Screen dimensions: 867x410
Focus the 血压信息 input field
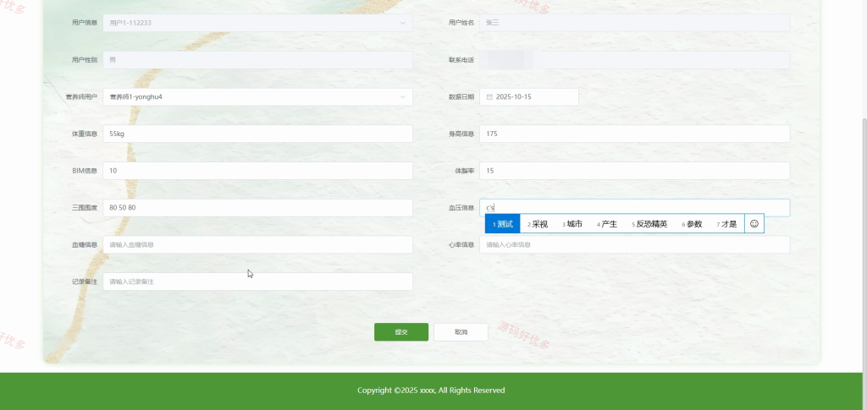coord(635,208)
